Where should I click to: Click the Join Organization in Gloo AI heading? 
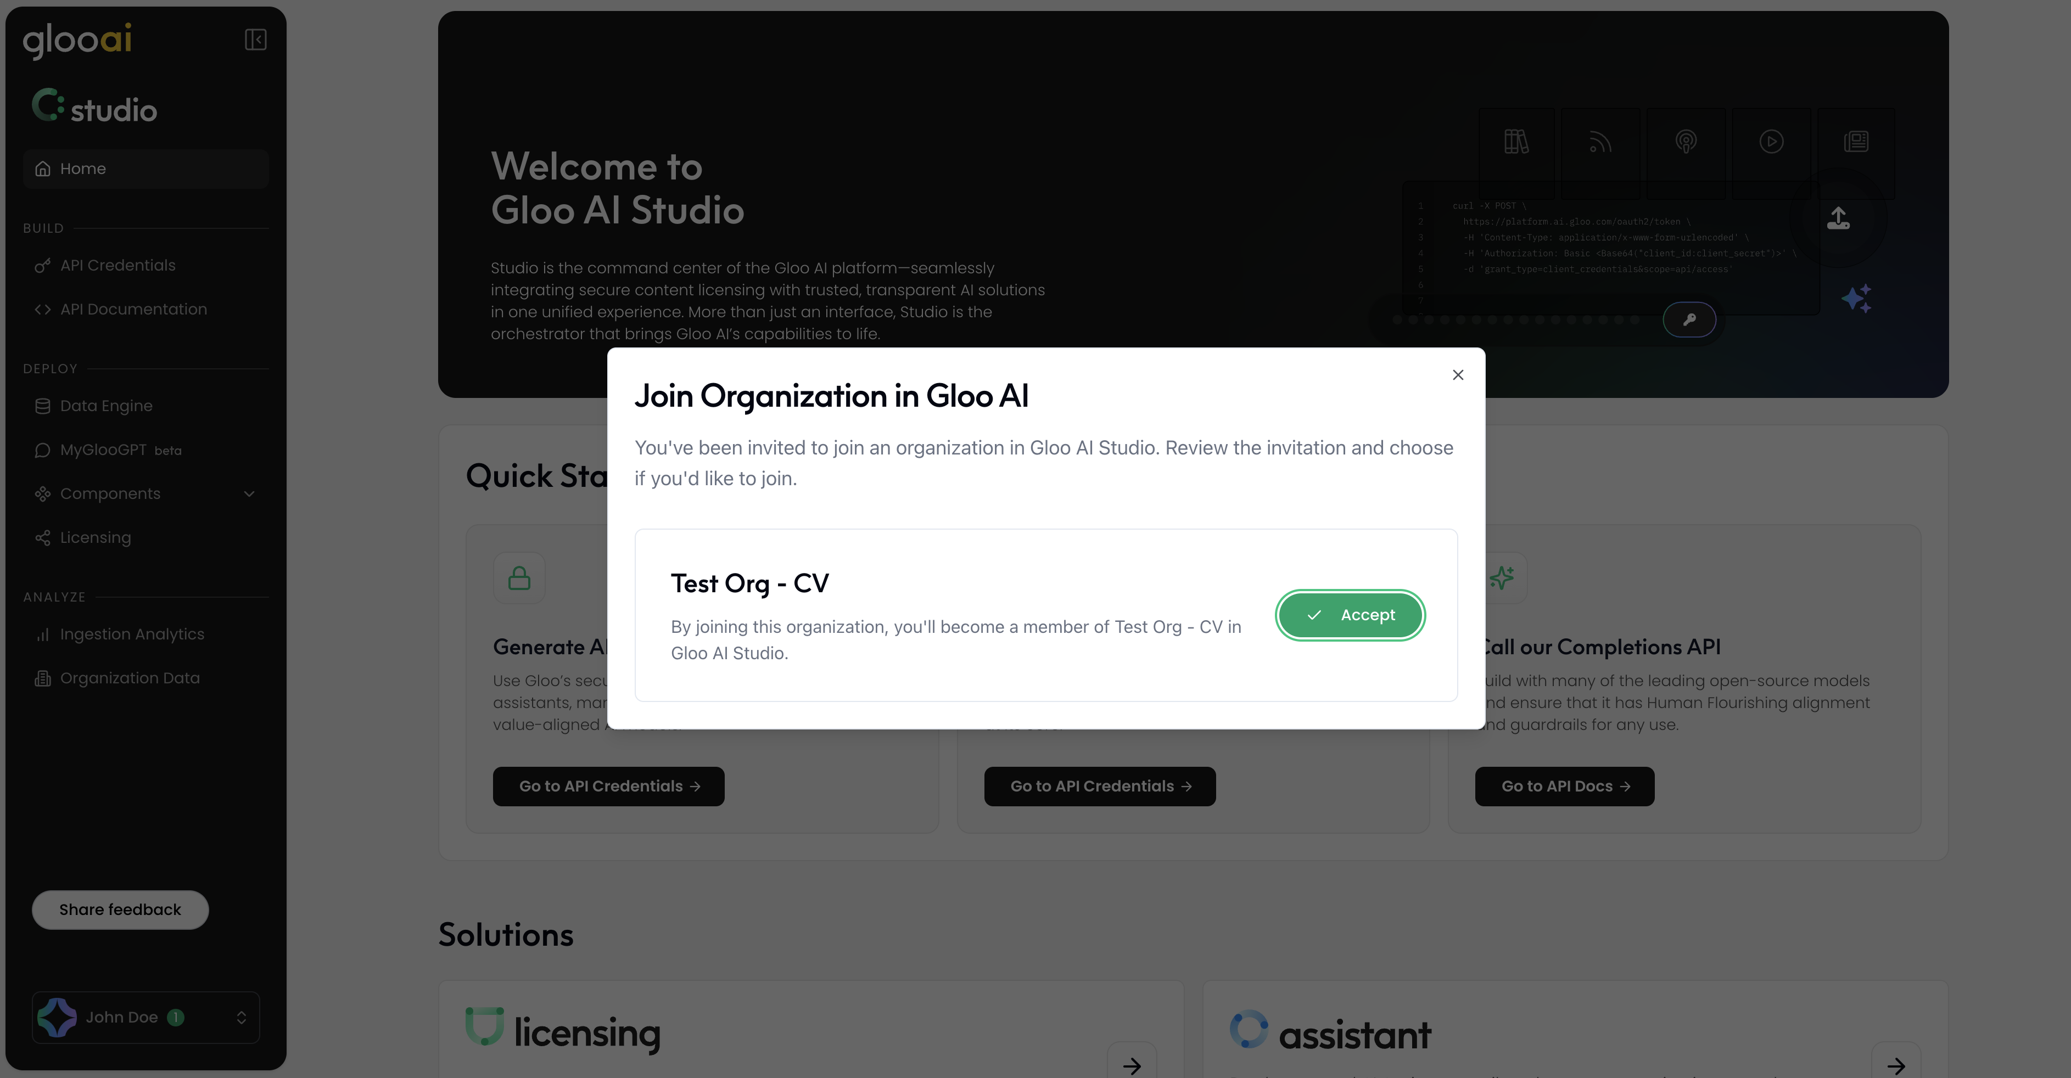831,396
